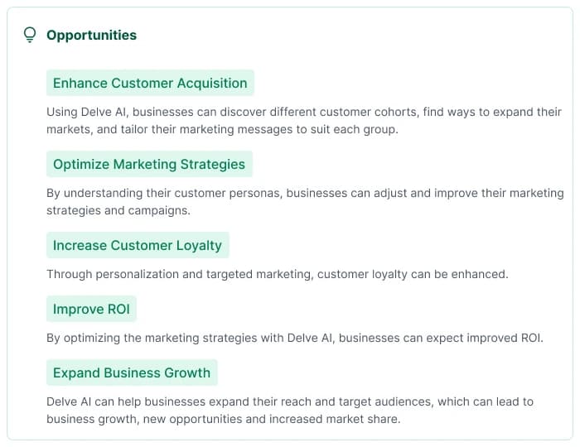Click the word "personalization" in the loyalty description
Screen dimensions: 580x447
point(136,274)
